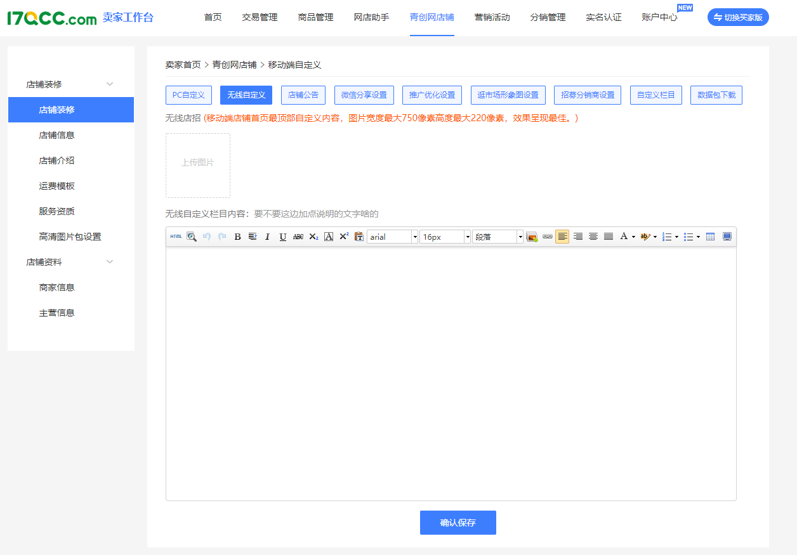Insert an image via toolbar icon
The width and height of the screenshot is (797, 555).
[532, 237]
